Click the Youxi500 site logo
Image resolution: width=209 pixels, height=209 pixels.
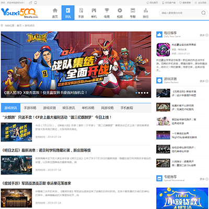(19, 13)
